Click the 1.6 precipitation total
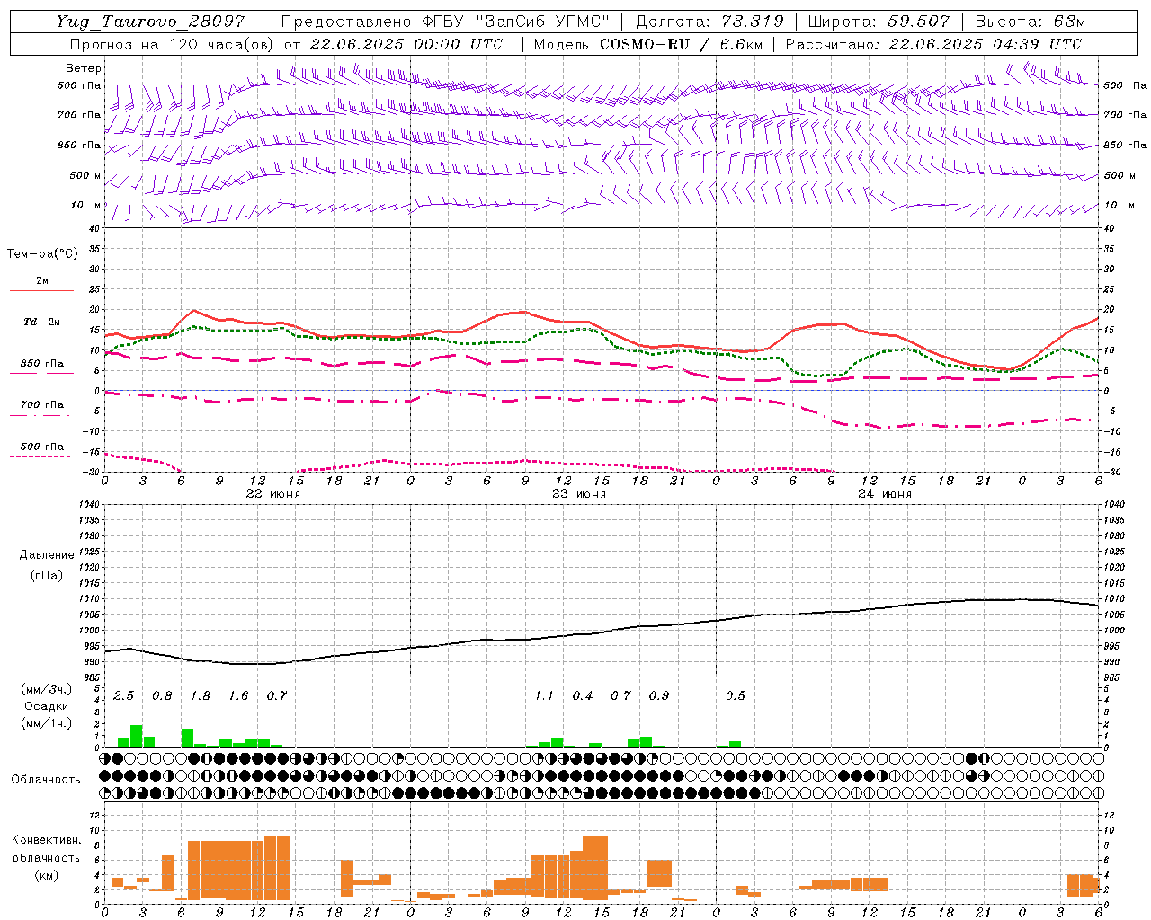 click(x=238, y=695)
